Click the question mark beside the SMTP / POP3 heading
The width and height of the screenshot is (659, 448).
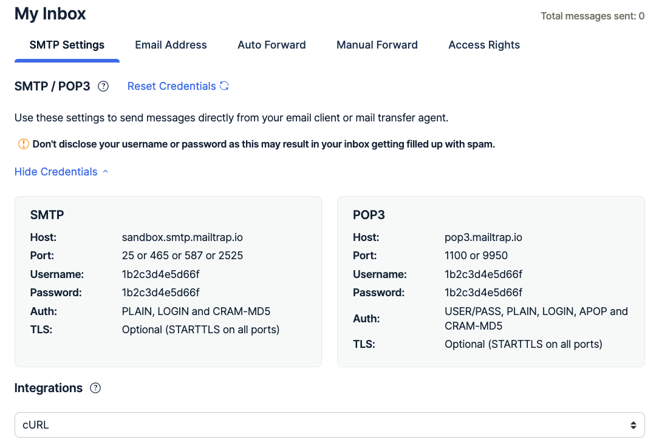[x=103, y=86]
